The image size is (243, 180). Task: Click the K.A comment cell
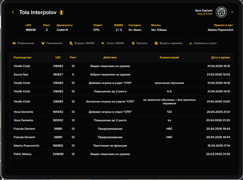pyautogui.click(x=169, y=91)
